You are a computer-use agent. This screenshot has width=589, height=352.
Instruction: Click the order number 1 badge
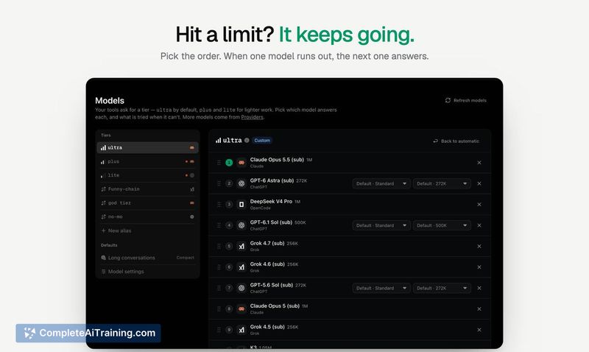229,163
